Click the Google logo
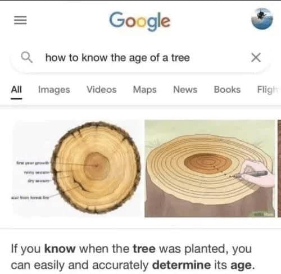 coord(140,21)
